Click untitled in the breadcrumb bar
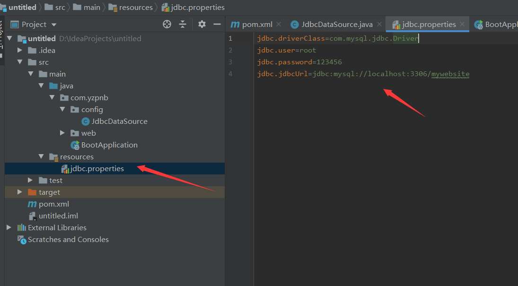This screenshot has width=518, height=286. [x=22, y=7]
